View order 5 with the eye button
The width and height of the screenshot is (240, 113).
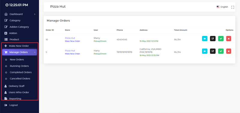tap(205, 51)
